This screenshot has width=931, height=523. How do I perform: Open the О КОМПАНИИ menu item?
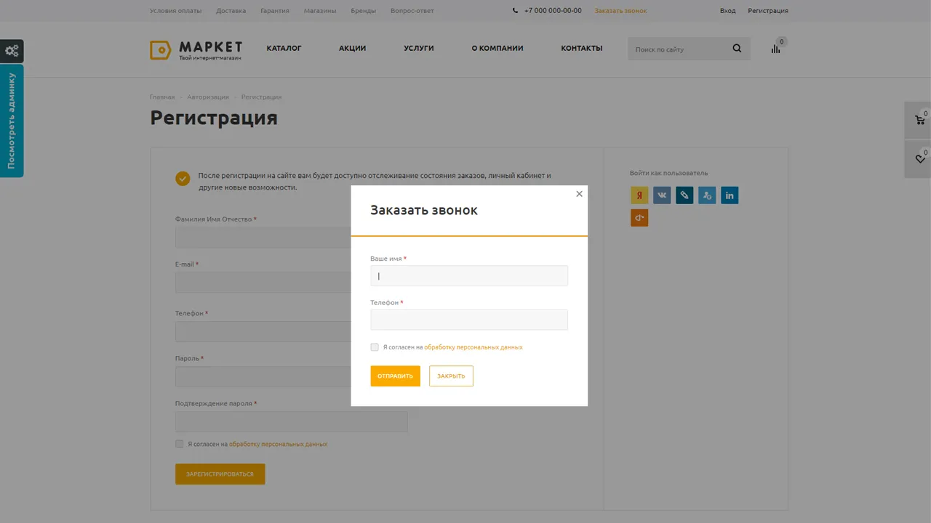pos(498,49)
